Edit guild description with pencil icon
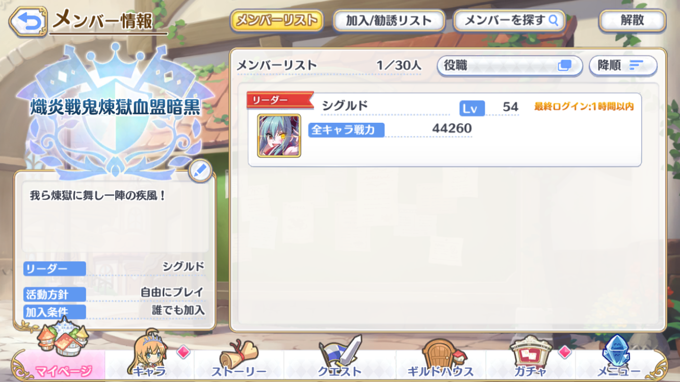Image resolution: width=680 pixels, height=382 pixels. pos(200,172)
